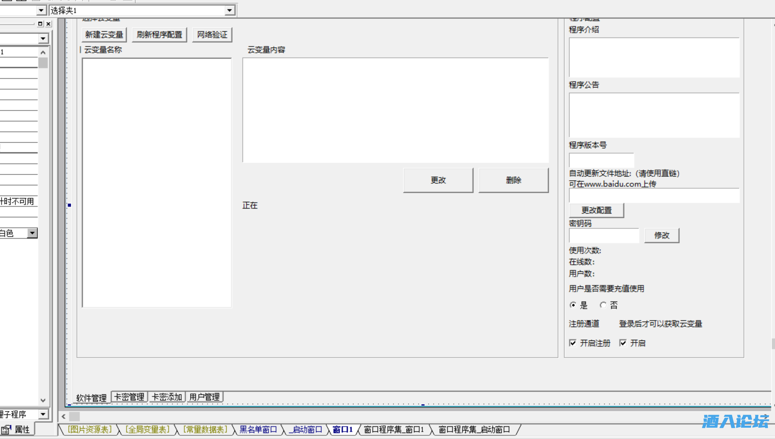Screen dimensions: 775x439
Task: Float the left properties panel
Action: point(40,24)
